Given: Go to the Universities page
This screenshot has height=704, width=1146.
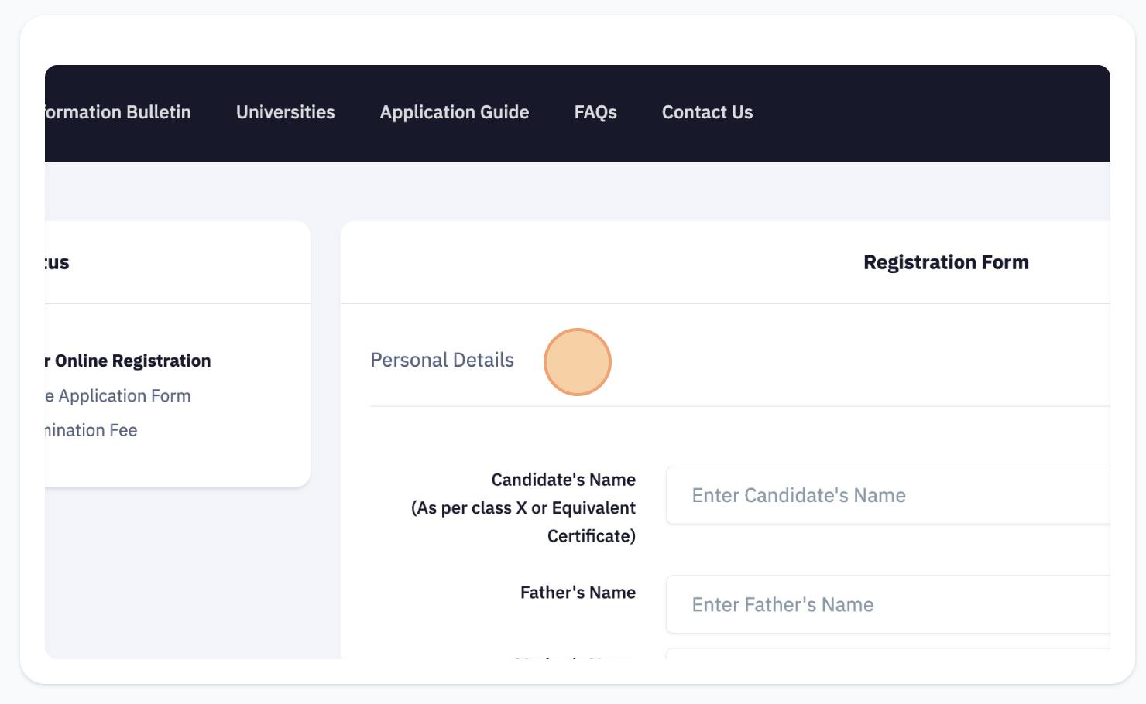Looking at the screenshot, I should 286,112.
